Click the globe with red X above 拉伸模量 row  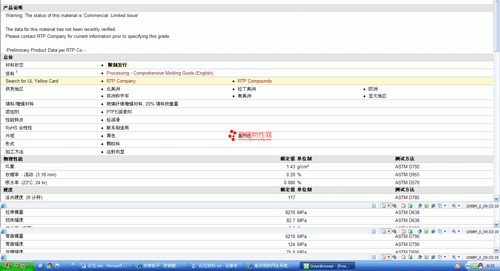(394, 206)
